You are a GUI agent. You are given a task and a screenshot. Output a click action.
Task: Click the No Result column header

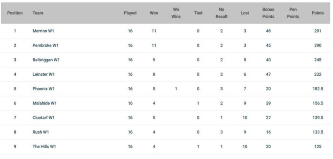(x=222, y=13)
